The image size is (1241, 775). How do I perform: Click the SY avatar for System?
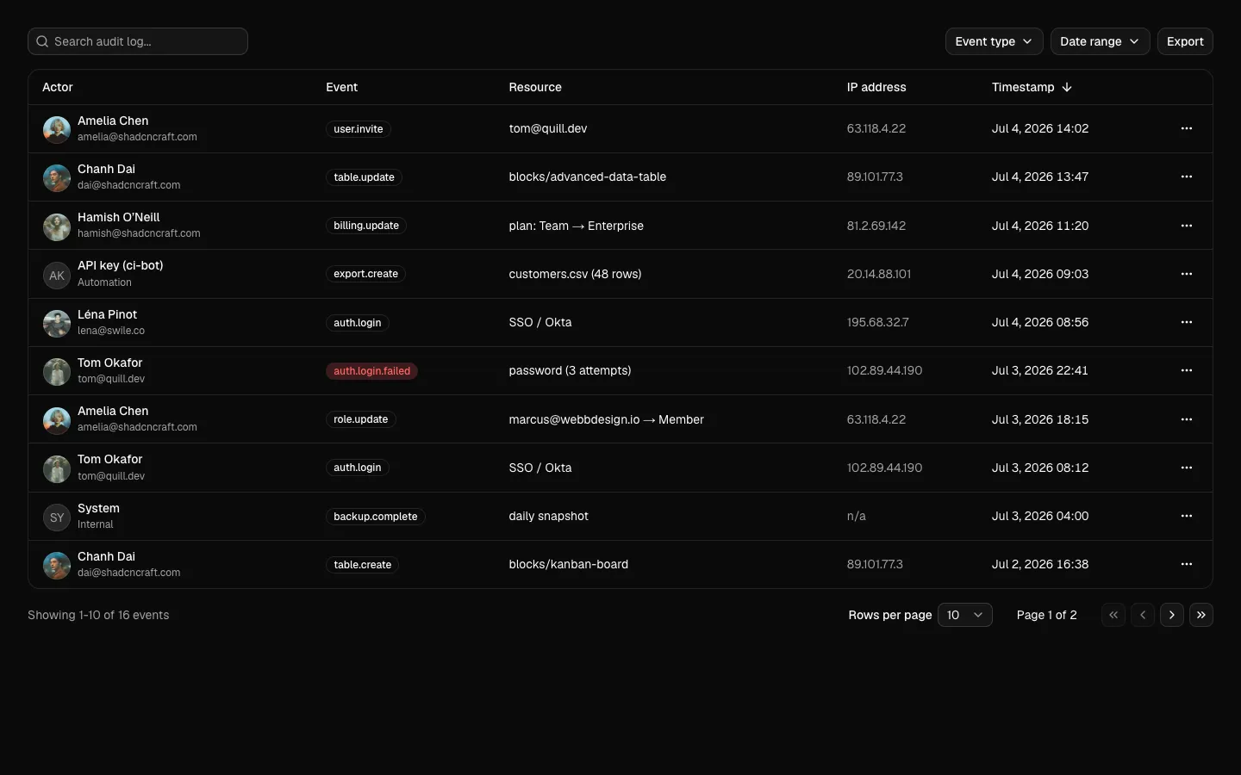pyautogui.click(x=57, y=518)
